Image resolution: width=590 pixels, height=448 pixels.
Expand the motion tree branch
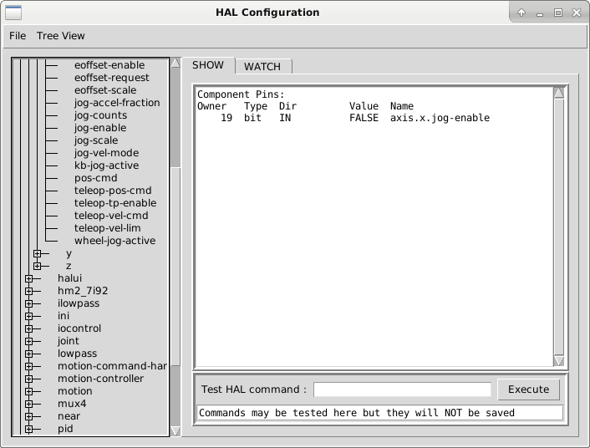[x=28, y=391]
